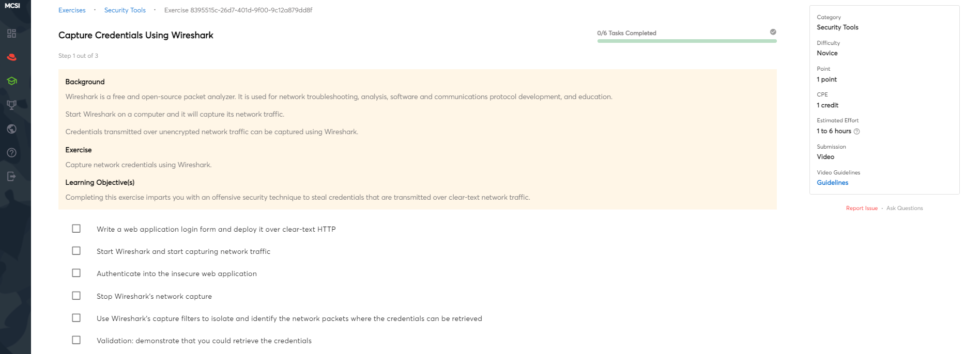965x354 pixels.
Task: Open the green graduation cap icon
Action: [x=11, y=81]
